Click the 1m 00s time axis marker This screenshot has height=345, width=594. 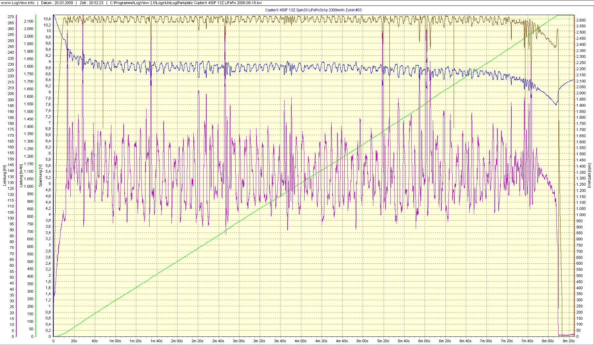coord(115,341)
